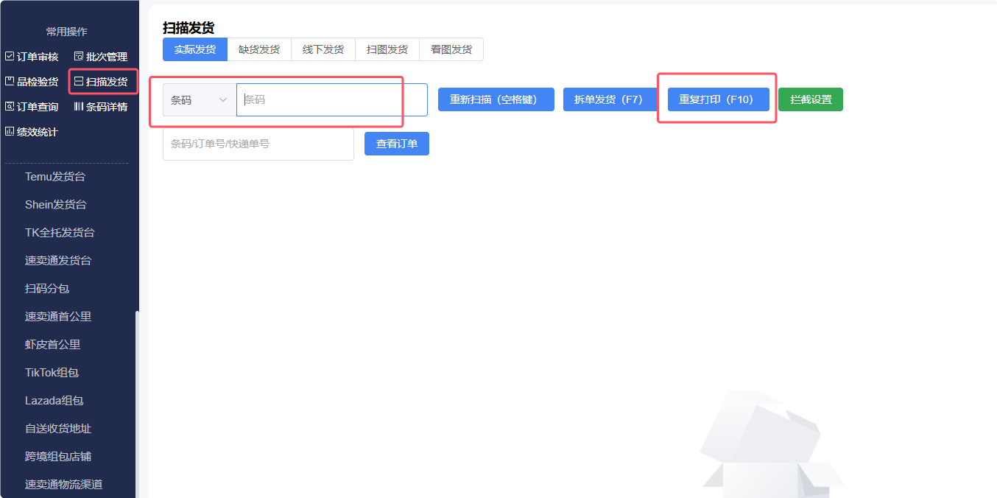Click the 绩效统计 chart icon
997x498 pixels.
(x=10, y=131)
